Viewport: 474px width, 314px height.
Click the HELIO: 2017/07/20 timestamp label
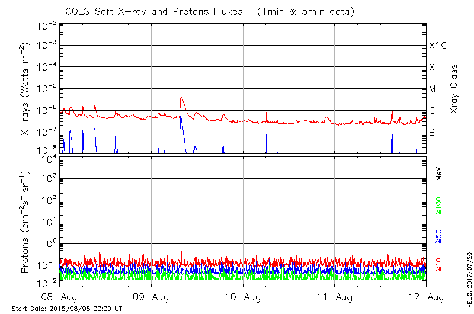click(x=469, y=281)
